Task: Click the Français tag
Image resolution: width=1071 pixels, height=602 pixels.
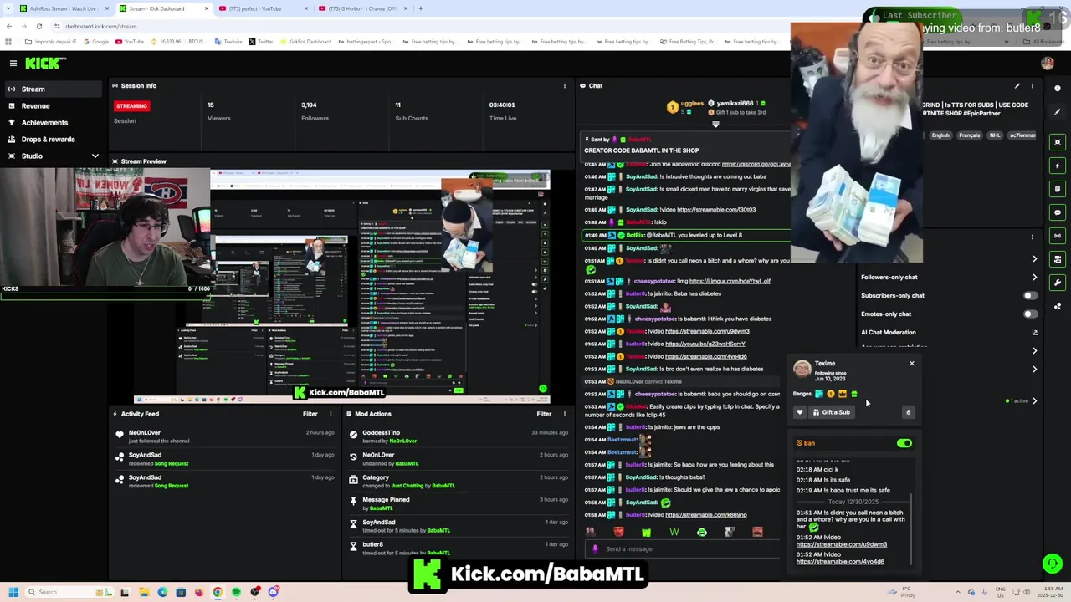Action: pyautogui.click(x=969, y=135)
